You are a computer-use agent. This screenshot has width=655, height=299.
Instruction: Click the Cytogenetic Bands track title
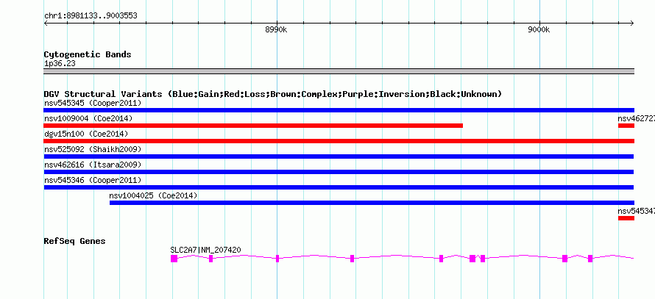tap(88, 54)
